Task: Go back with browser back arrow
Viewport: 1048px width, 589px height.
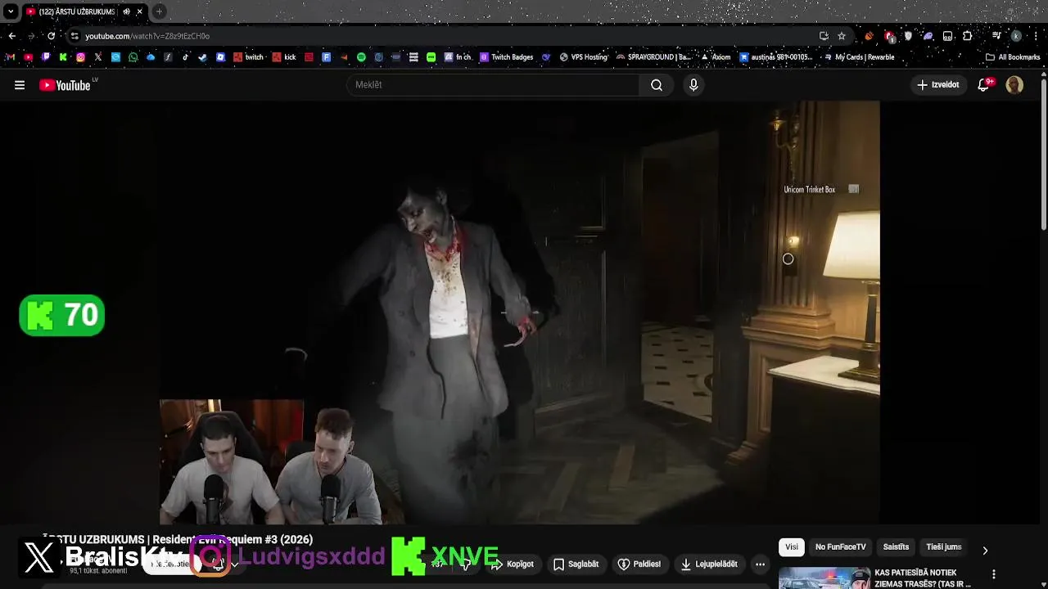Action: click(11, 36)
